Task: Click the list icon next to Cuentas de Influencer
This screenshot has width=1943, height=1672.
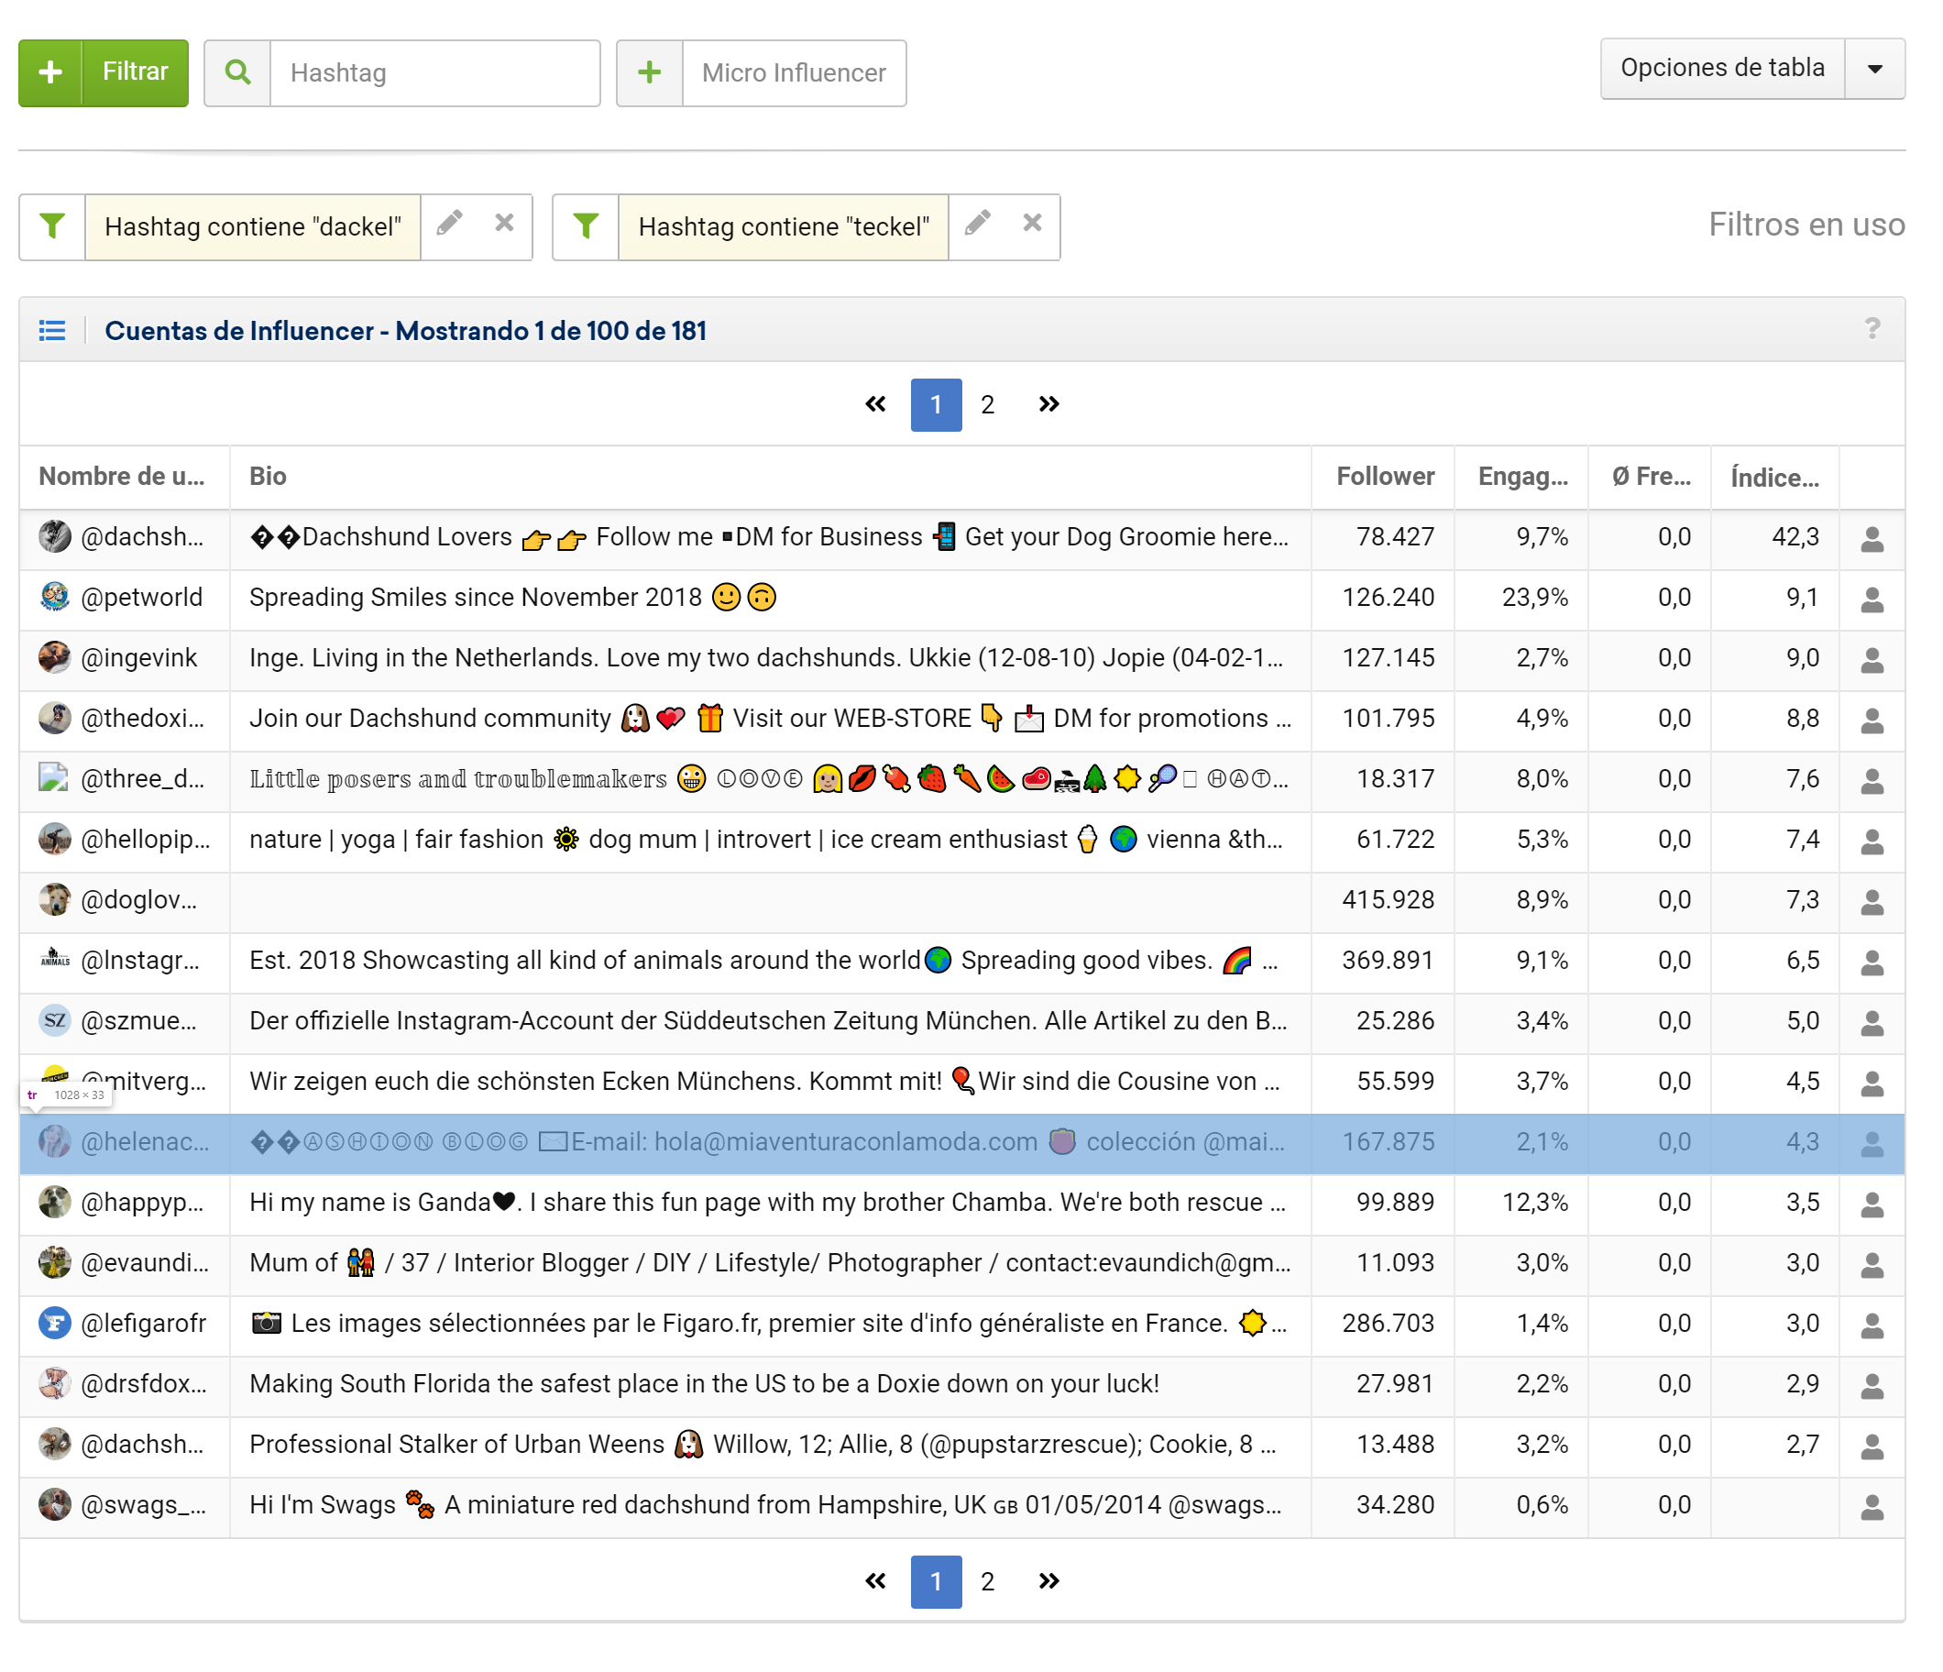Action: point(52,330)
